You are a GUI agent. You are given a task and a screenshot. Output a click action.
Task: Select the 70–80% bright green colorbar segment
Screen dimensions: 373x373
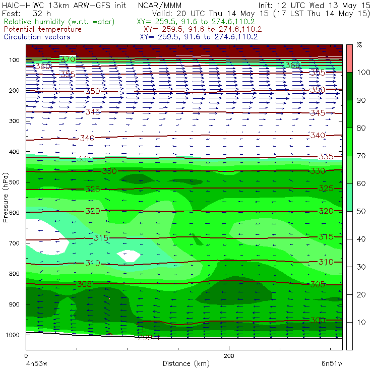click(x=349, y=142)
